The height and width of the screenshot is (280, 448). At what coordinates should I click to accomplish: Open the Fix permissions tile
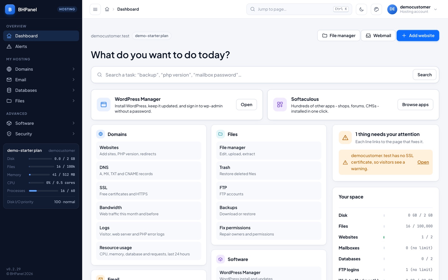[x=269, y=231]
